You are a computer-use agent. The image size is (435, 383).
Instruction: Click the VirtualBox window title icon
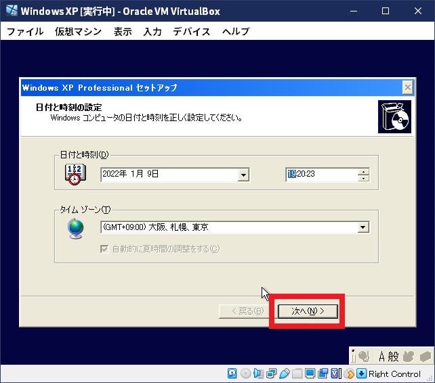[12, 11]
